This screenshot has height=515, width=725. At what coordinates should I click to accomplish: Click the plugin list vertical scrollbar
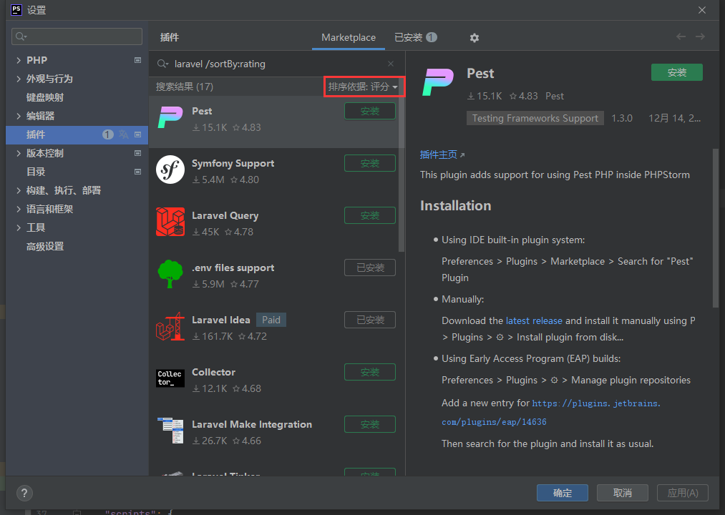coord(402,175)
